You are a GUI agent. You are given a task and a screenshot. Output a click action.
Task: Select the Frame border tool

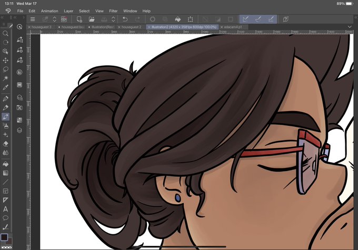click(5, 191)
